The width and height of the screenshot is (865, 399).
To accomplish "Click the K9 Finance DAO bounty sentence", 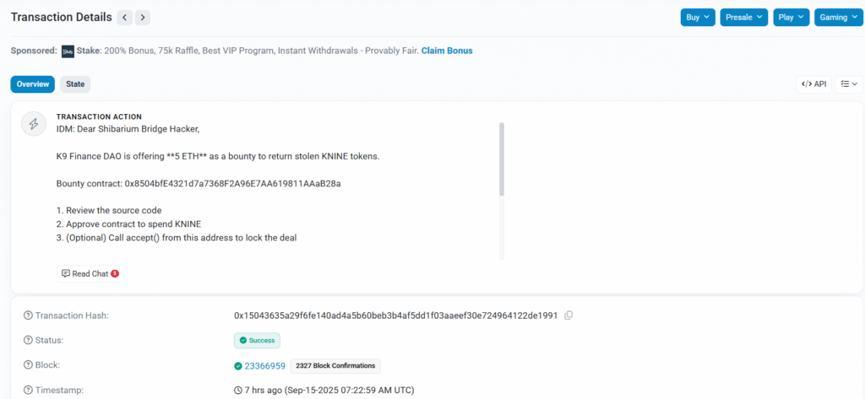I will tap(218, 157).
